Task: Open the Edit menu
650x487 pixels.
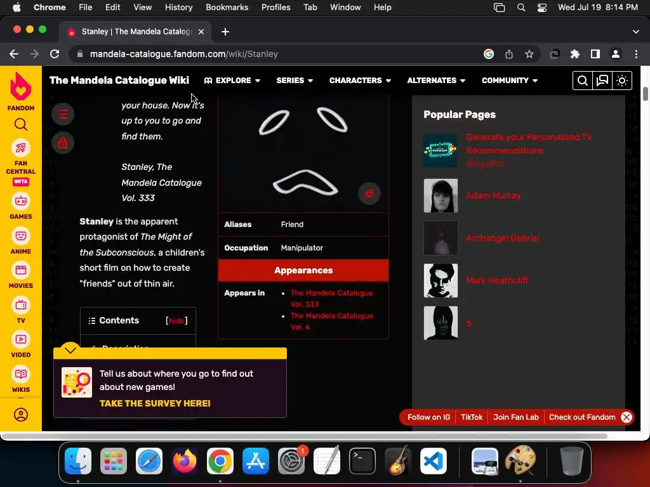Action: [x=112, y=7]
